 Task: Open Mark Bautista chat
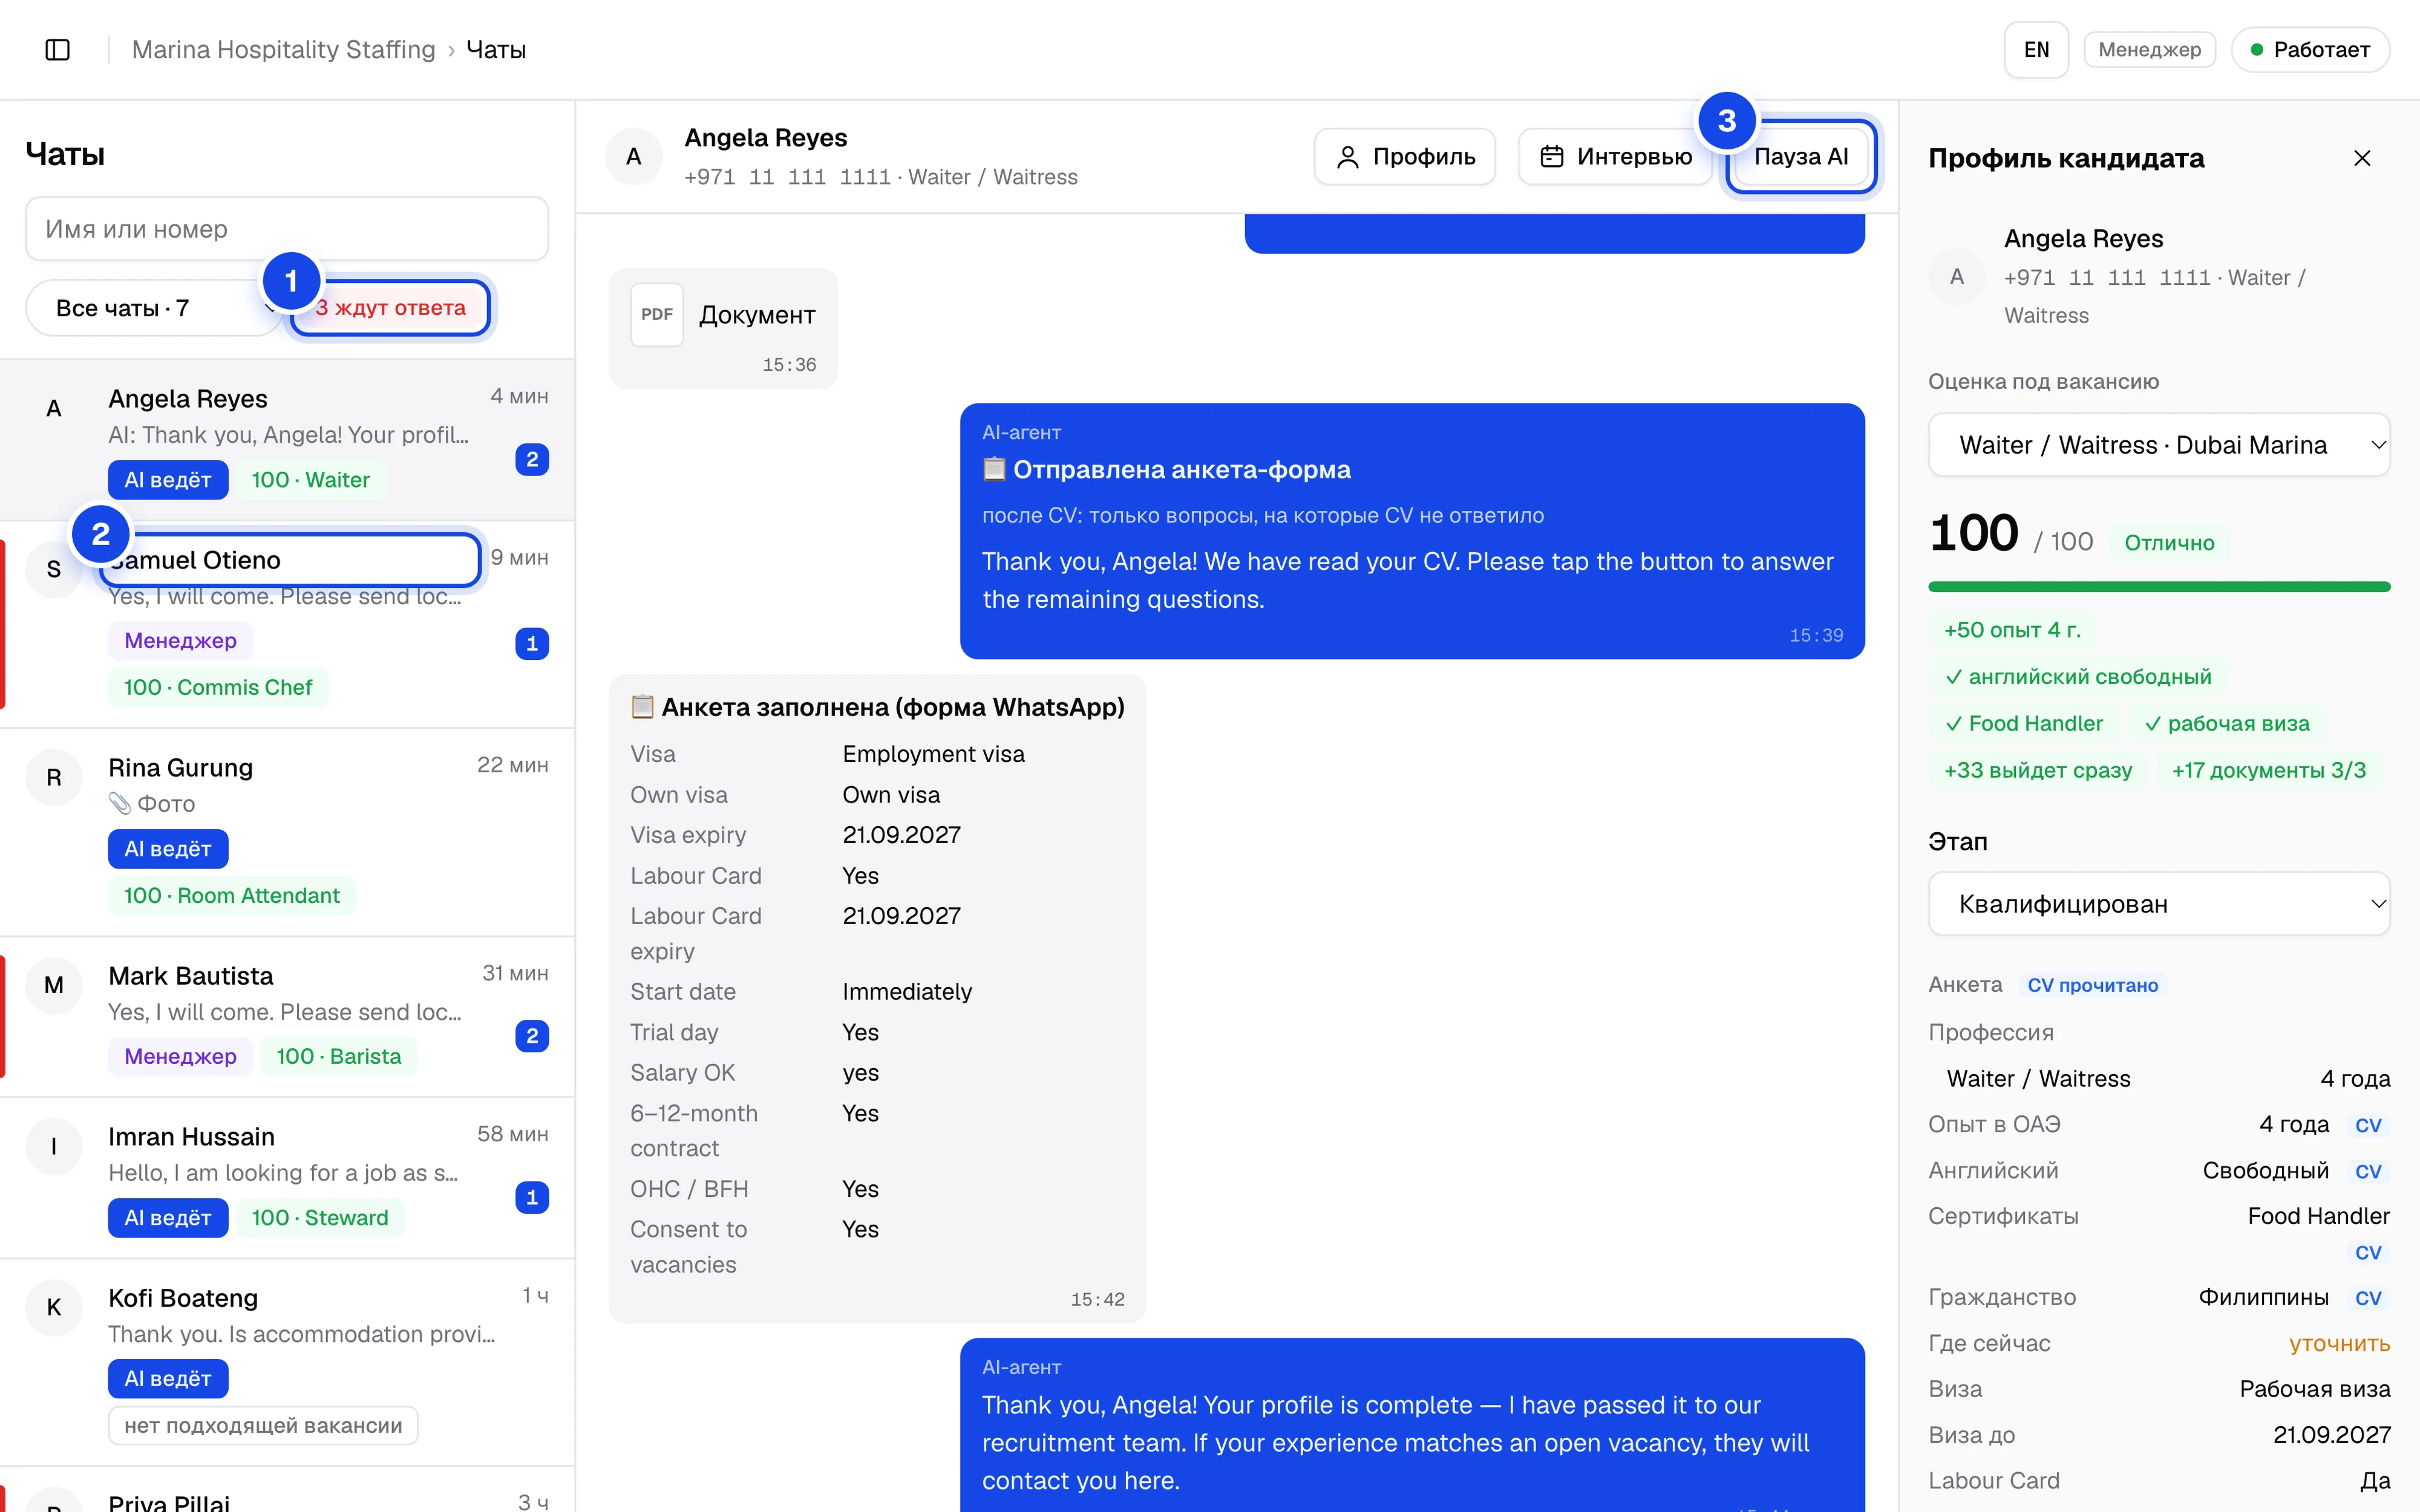pyautogui.click(x=288, y=1017)
